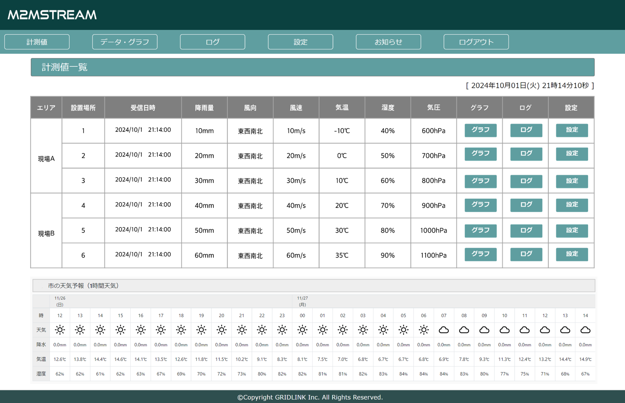
Task: Open グラフ for location 4
Action: [480, 205]
